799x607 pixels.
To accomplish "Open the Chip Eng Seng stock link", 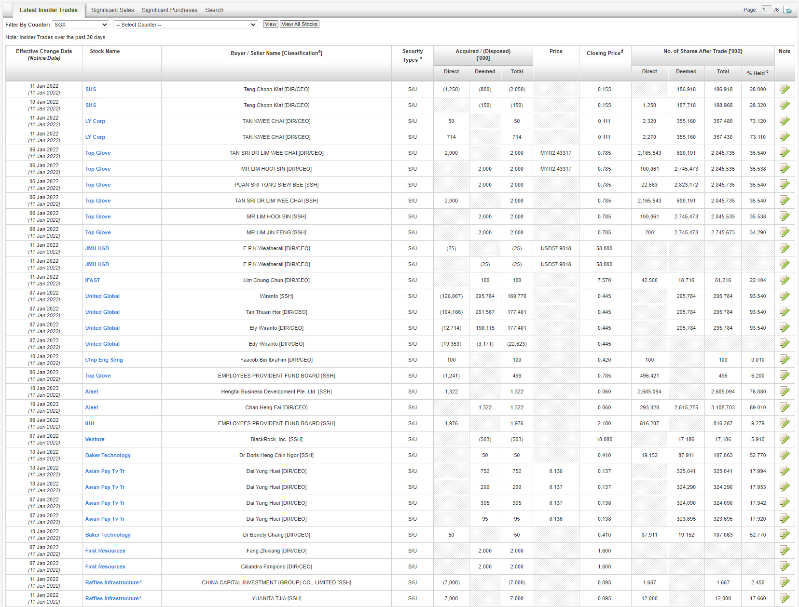I will point(104,360).
